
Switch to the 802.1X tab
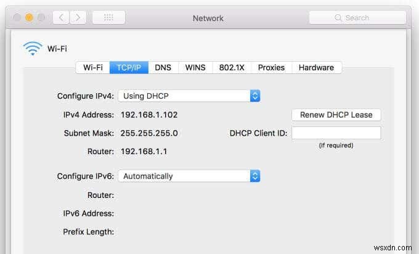pyautogui.click(x=232, y=67)
